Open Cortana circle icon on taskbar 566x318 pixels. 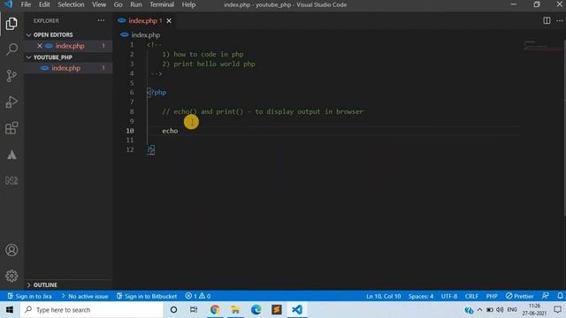(x=173, y=310)
